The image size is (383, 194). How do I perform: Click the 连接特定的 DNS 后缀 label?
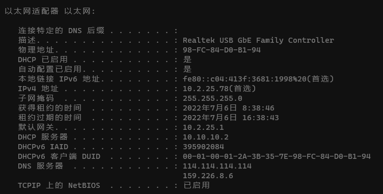[61, 31]
